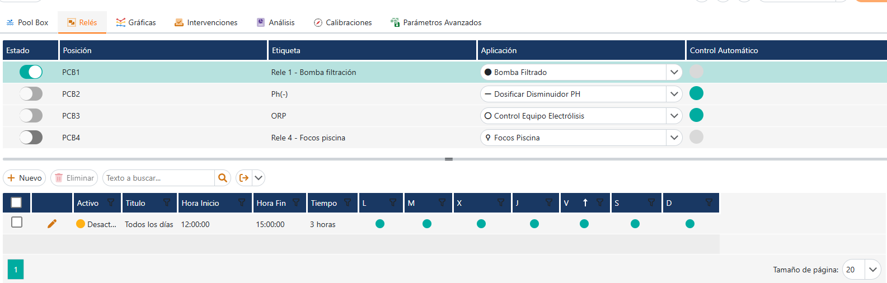The image size is (887, 283).
Task: Click the J day green dot
Action: click(x=534, y=224)
